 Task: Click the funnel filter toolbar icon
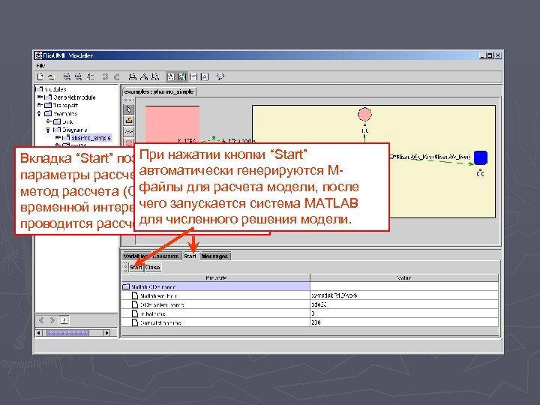tap(193, 76)
